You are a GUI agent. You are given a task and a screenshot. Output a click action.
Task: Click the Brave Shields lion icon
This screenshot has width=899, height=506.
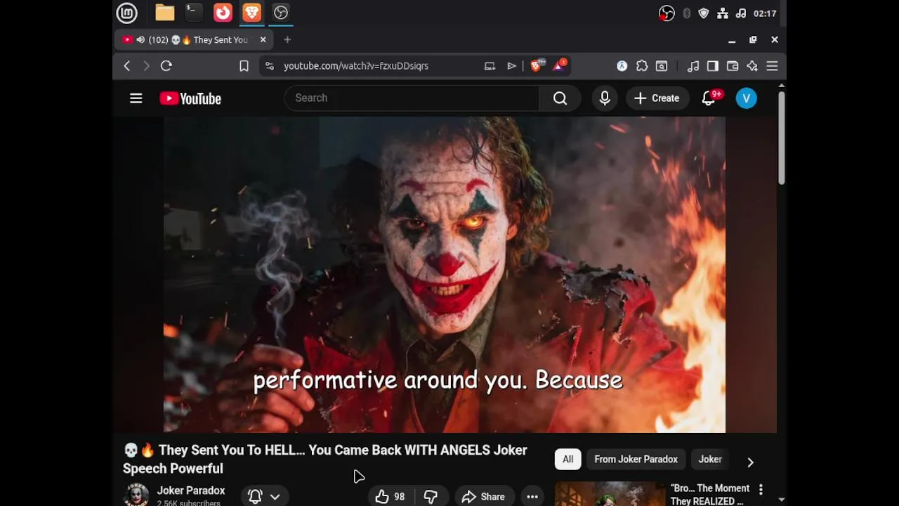click(537, 65)
